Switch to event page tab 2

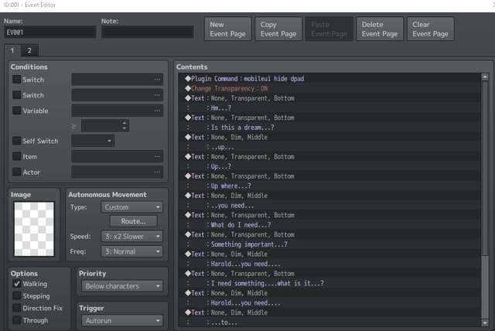[29, 50]
